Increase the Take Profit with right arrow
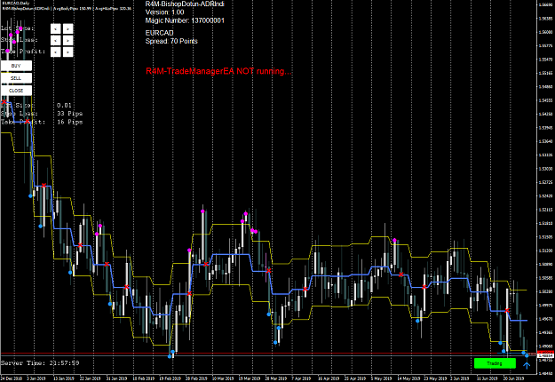The width and height of the screenshot is (555, 382). coord(68,52)
